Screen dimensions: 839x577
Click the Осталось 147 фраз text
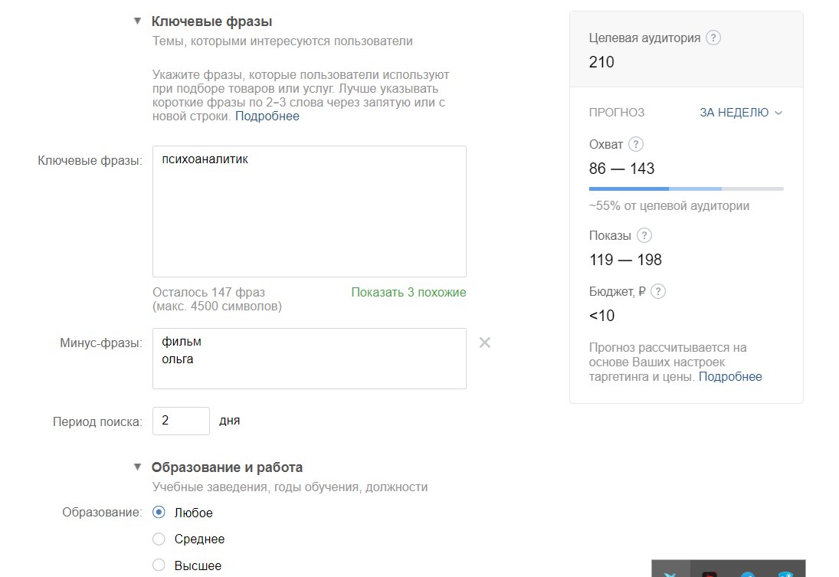click(x=208, y=292)
